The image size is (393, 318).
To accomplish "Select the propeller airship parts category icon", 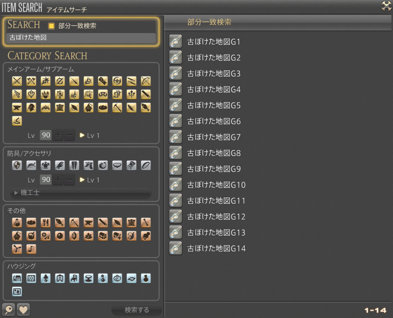I will coord(17,249).
